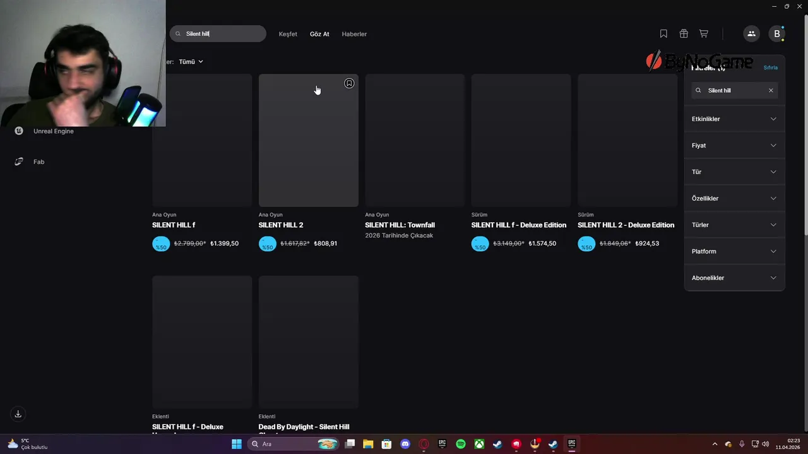Expand the Platform filter
Image resolution: width=808 pixels, height=454 pixels.
click(735, 252)
